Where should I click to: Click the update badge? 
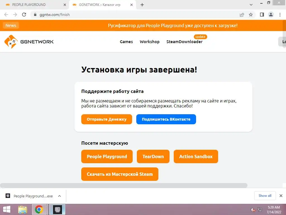pyautogui.click(x=200, y=37)
